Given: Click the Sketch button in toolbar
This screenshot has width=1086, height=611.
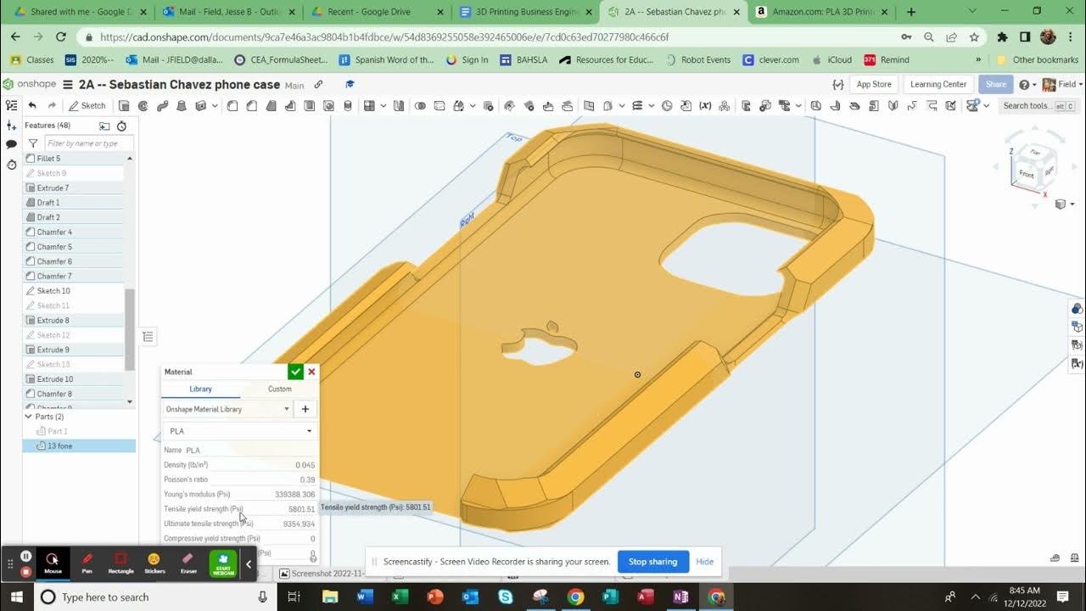Looking at the screenshot, I should pos(87,106).
